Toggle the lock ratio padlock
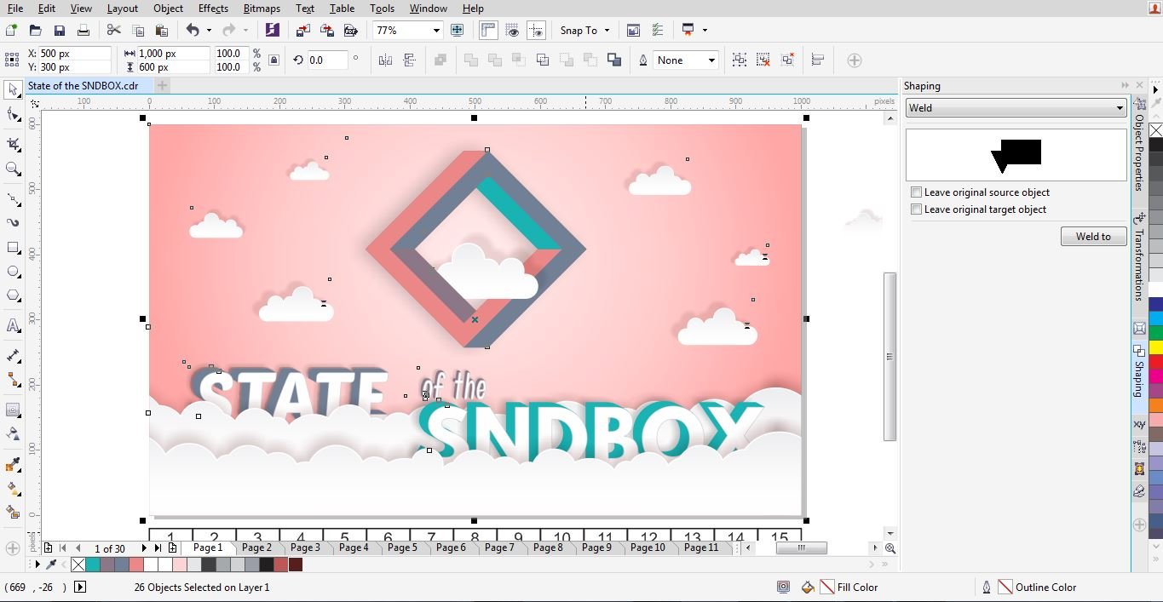 [273, 60]
